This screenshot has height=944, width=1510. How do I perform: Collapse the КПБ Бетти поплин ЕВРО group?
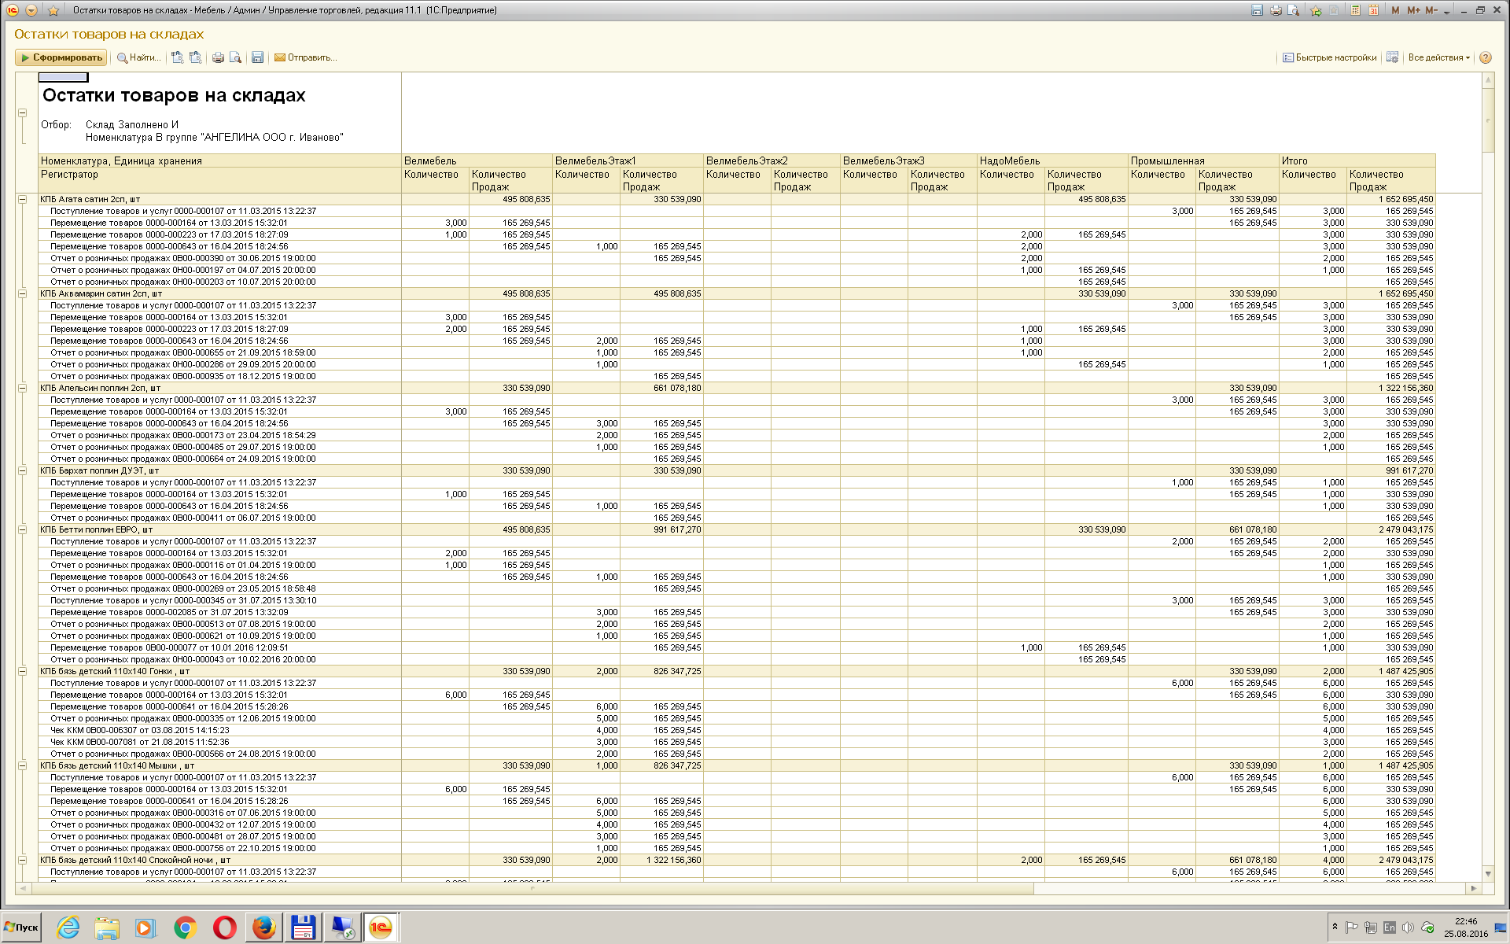tap(22, 529)
